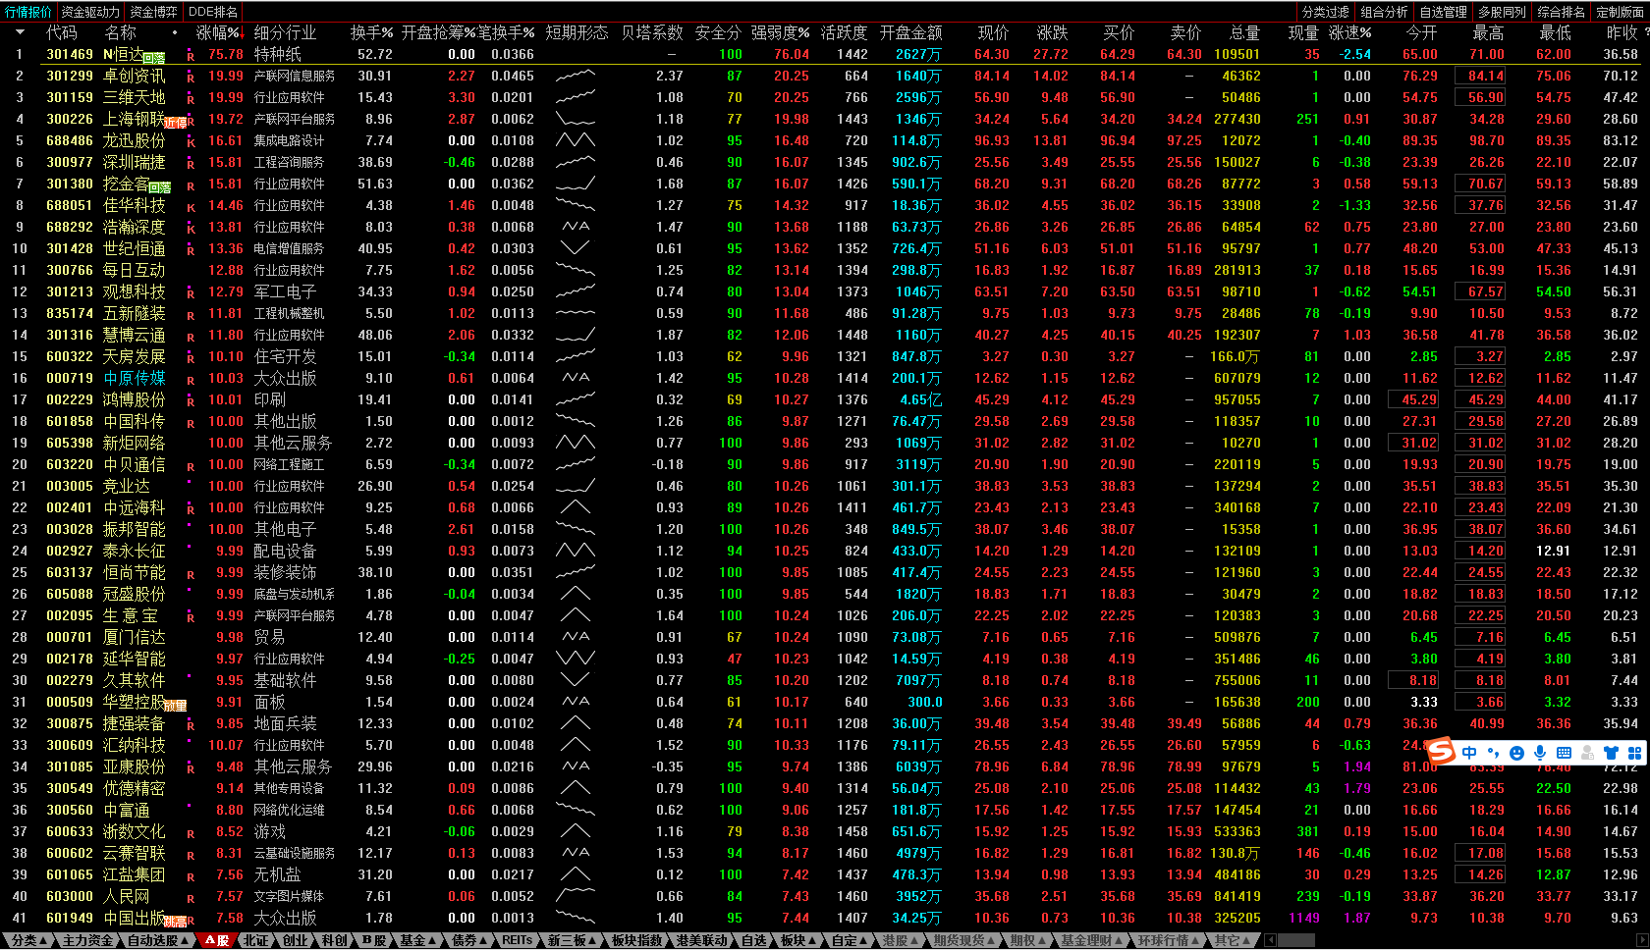Screen dimensions: 1650x951
Task: Sort by the 贝塔系数 column header
Action: click(652, 32)
